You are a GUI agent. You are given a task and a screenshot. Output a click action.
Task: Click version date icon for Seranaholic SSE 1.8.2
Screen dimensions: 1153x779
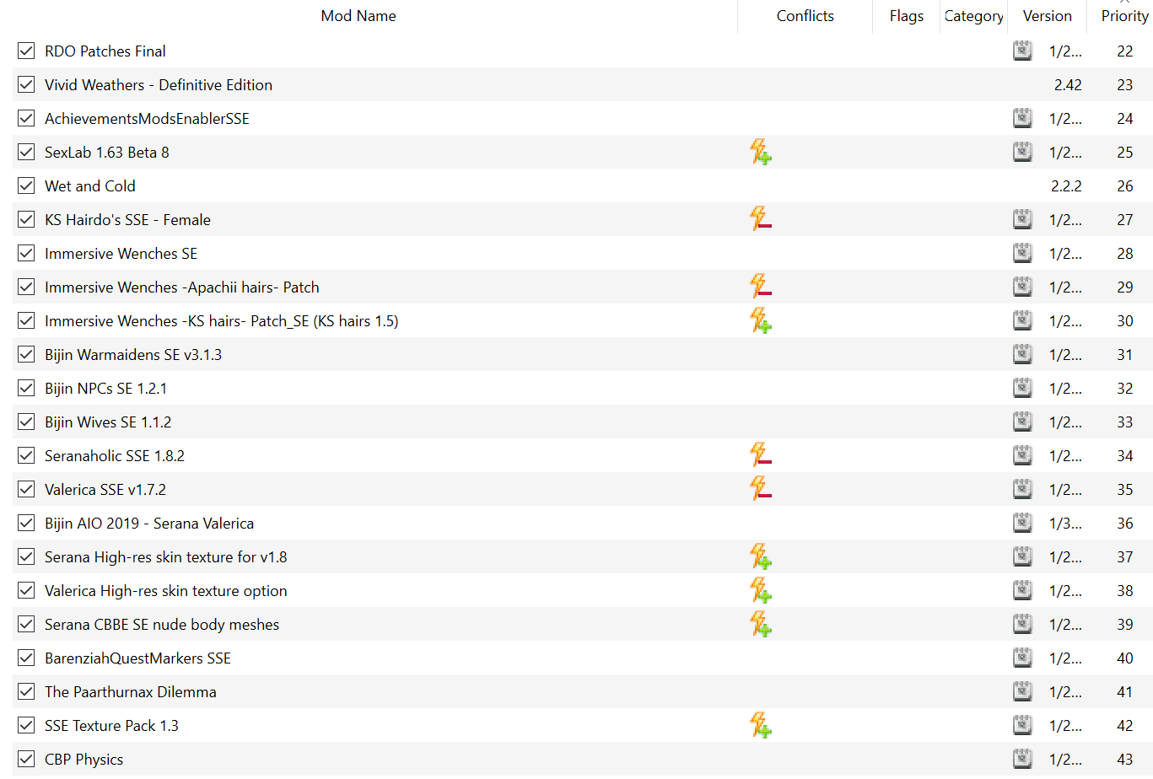[x=1022, y=455]
